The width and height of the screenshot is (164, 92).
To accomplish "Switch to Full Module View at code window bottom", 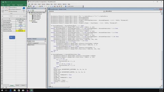I will pyautogui.click(x=50, y=87).
